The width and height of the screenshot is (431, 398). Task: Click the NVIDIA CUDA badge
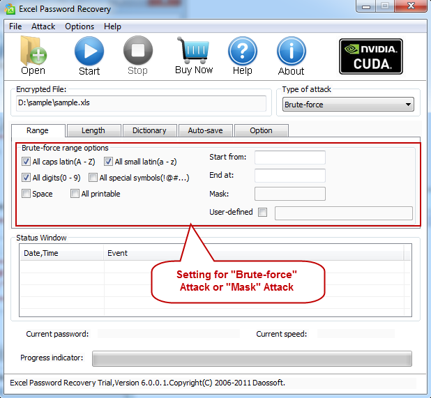(x=371, y=56)
